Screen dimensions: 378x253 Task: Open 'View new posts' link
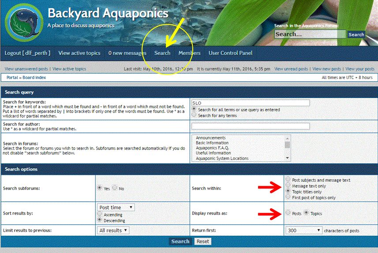pyautogui.click(x=327, y=69)
